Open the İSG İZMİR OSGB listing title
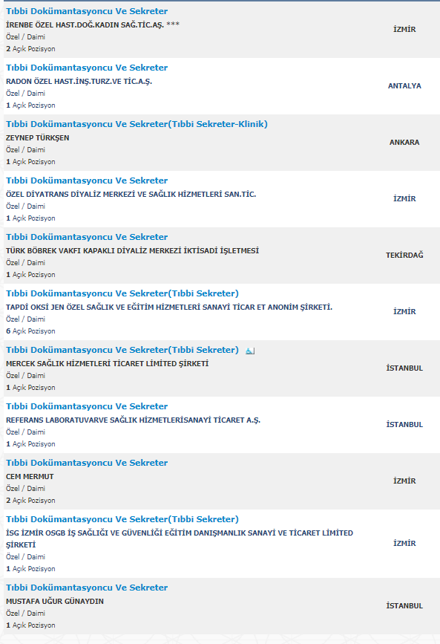This screenshot has width=440, height=644. pos(122,519)
